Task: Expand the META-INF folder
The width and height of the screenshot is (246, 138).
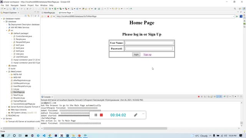Action: pos(9,74)
